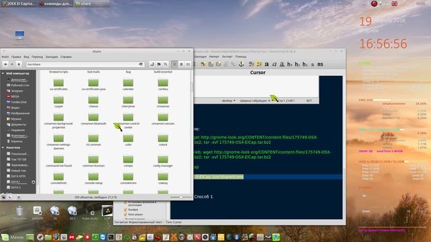
Task: Apply h1 heading in CherryTree toolbar
Action: [x=290, y=65]
